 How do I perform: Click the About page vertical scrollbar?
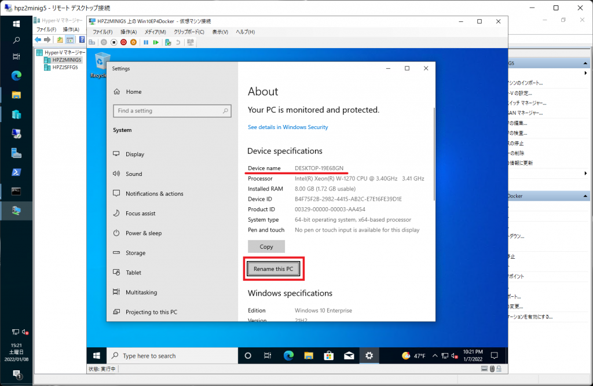pyautogui.click(x=434, y=154)
